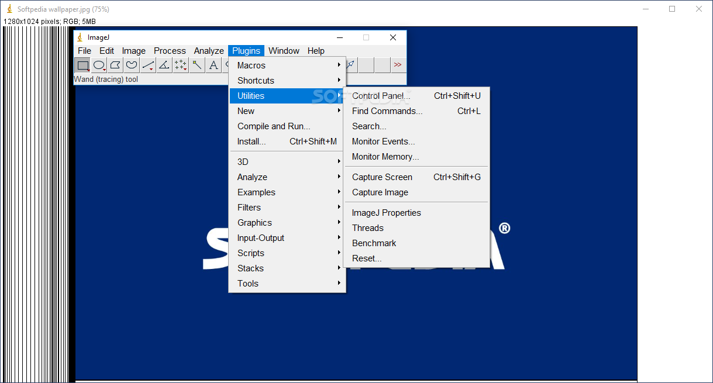Choose Reset... in Utilities submenu
This screenshot has width=713, height=383.
pyautogui.click(x=416, y=258)
